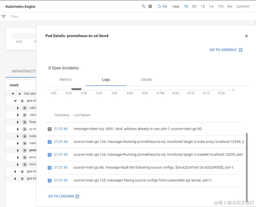Switch to the Metrics tab
The width and height of the screenshot is (256, 207).
click(66, 80)
